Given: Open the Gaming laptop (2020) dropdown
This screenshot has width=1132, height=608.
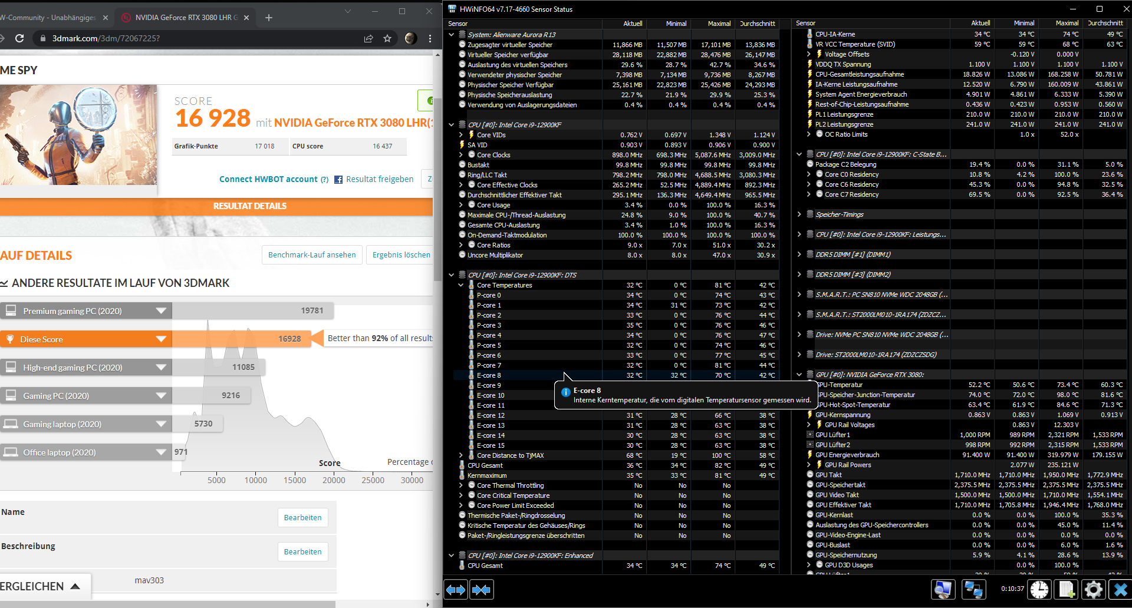Looking at the screenshot, I should coord(161,424).
